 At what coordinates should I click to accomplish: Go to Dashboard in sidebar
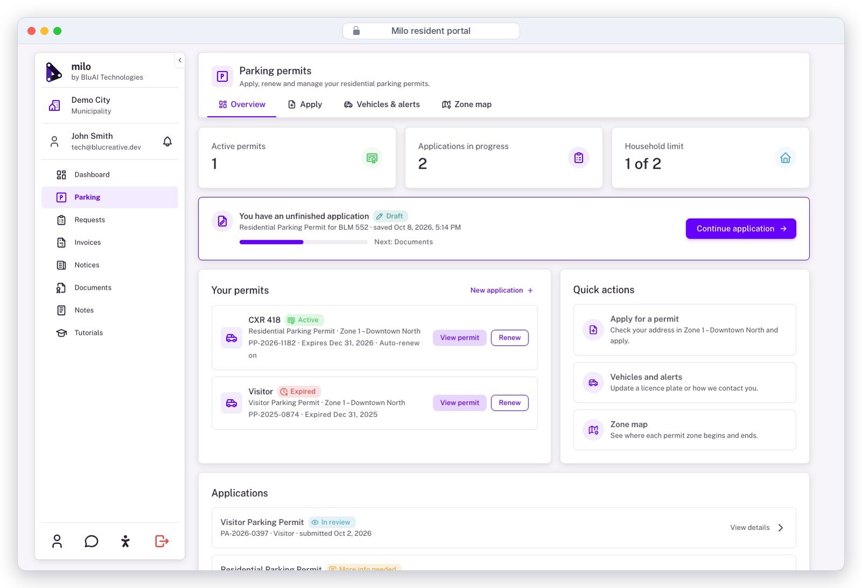(x=110, y=174)
